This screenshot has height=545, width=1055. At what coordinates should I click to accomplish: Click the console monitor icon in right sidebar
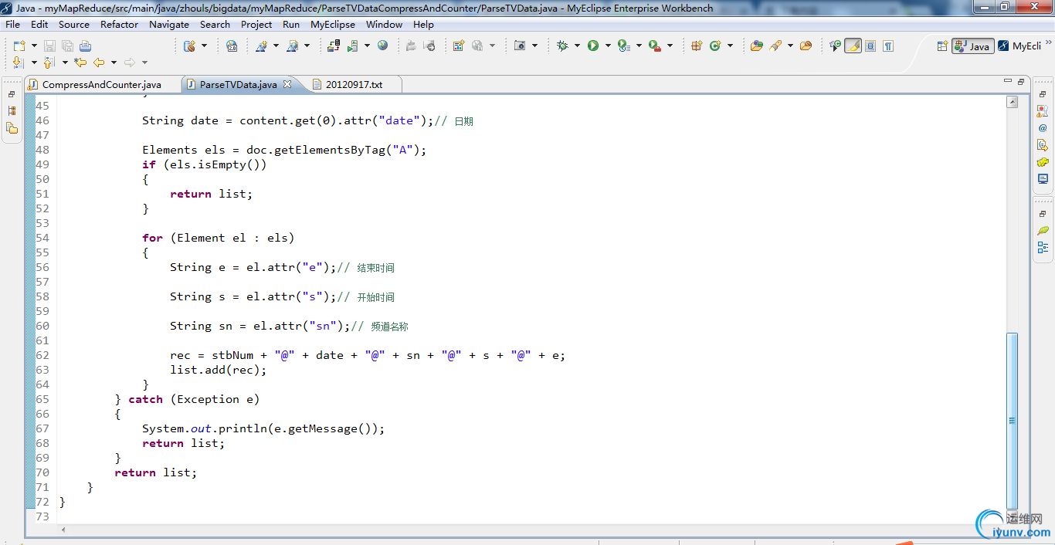pos(1043,179)
